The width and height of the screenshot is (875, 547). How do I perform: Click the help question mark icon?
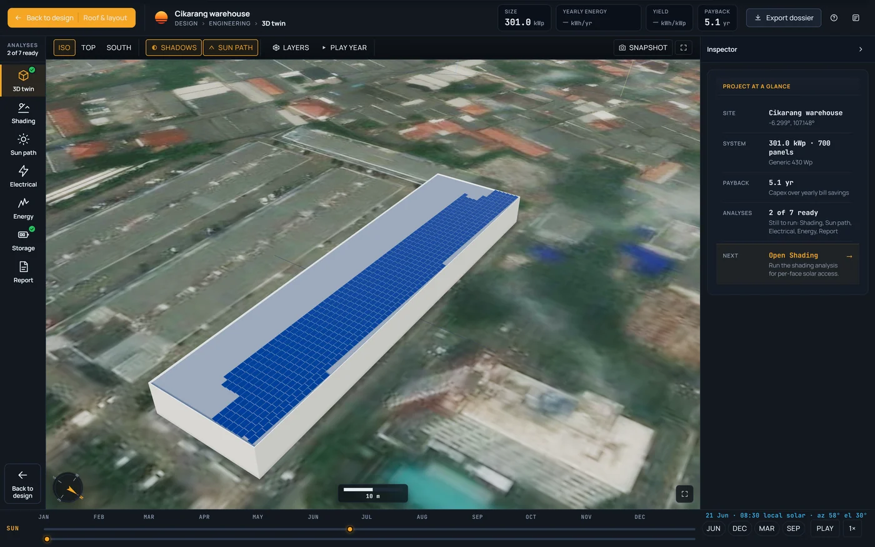tap(834, 18)
